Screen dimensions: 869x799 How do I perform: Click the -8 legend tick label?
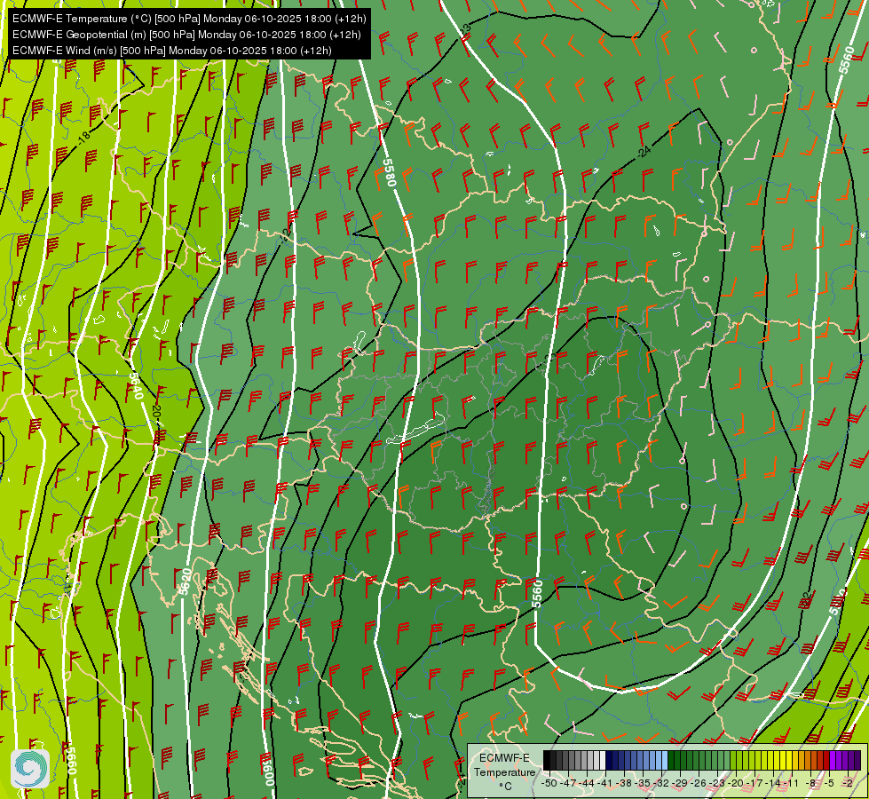click(810, 783)
